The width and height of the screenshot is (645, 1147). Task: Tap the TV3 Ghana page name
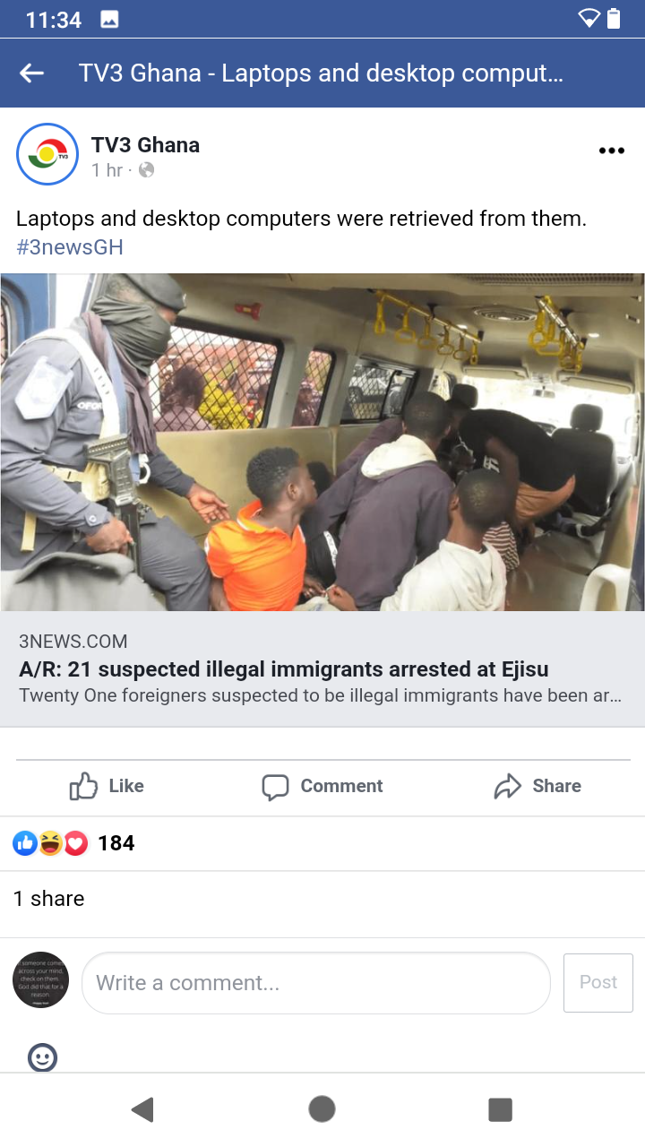coord(145,145)
